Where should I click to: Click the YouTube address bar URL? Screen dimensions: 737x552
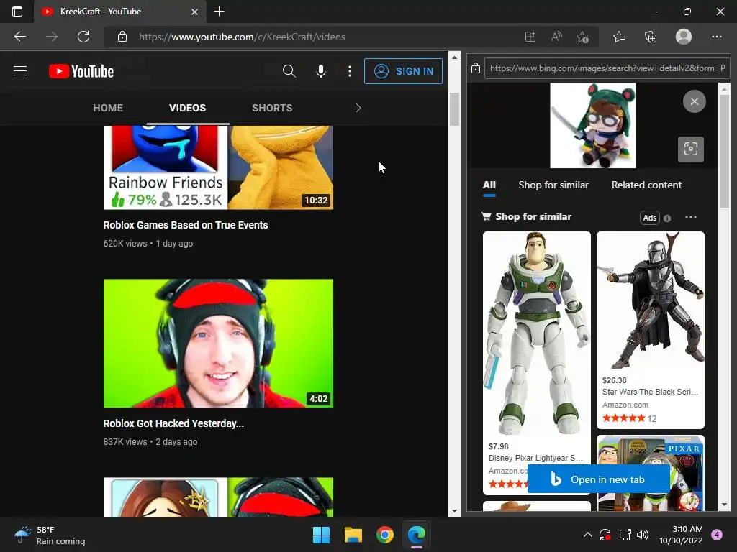click(242, 37)
